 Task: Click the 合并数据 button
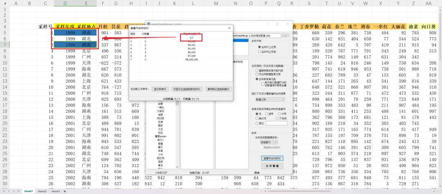point(272,166)
